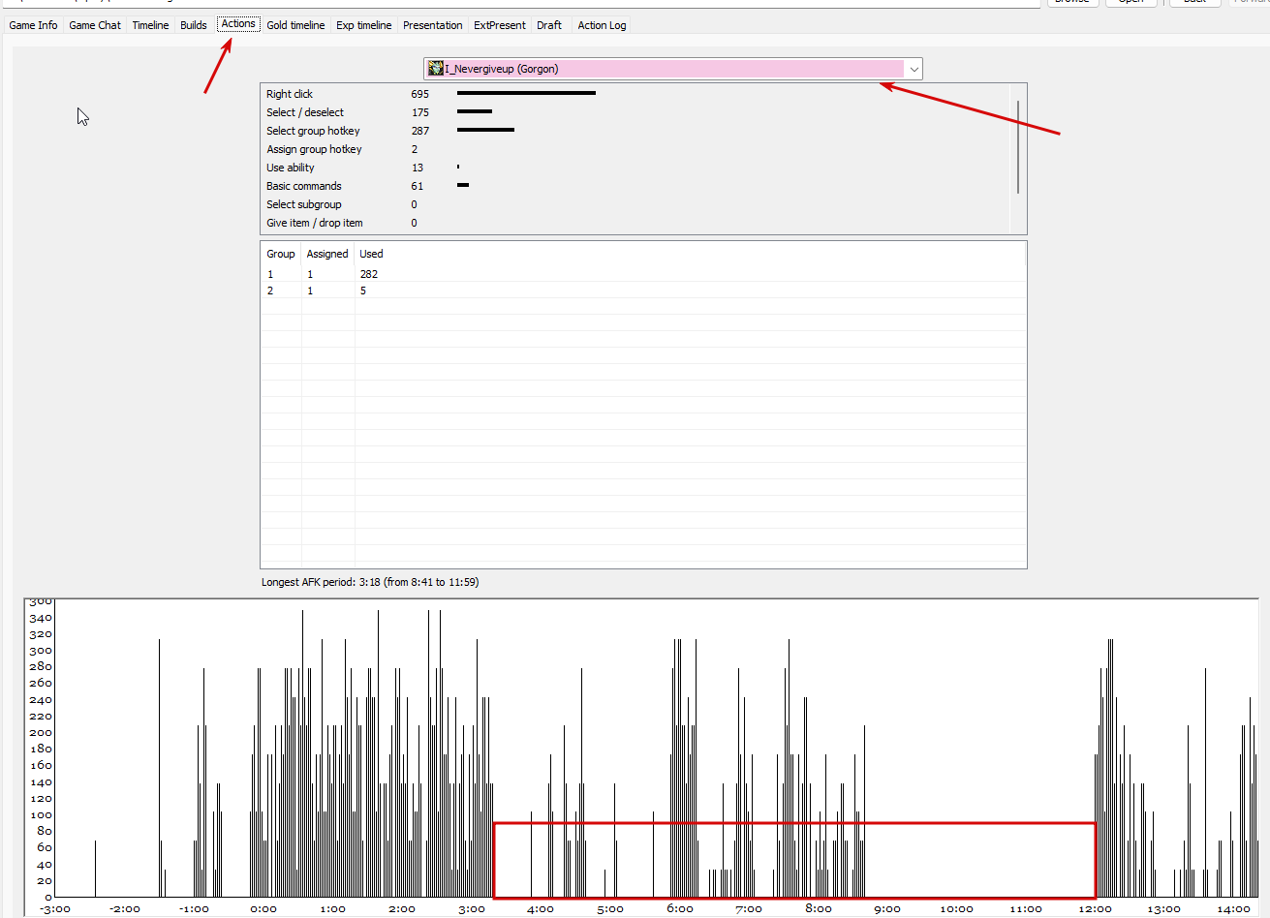The width and height of the screenshot is (1270, 918).
Task: Click the Basic commands label
Action: 304,186
